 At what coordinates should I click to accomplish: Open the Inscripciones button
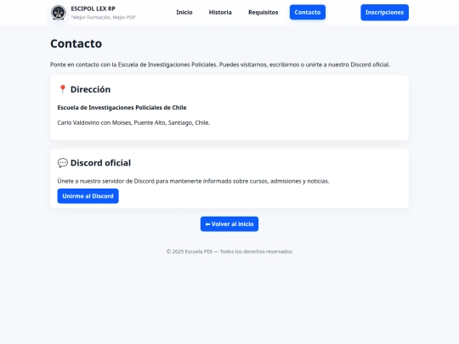pos(384,12)
